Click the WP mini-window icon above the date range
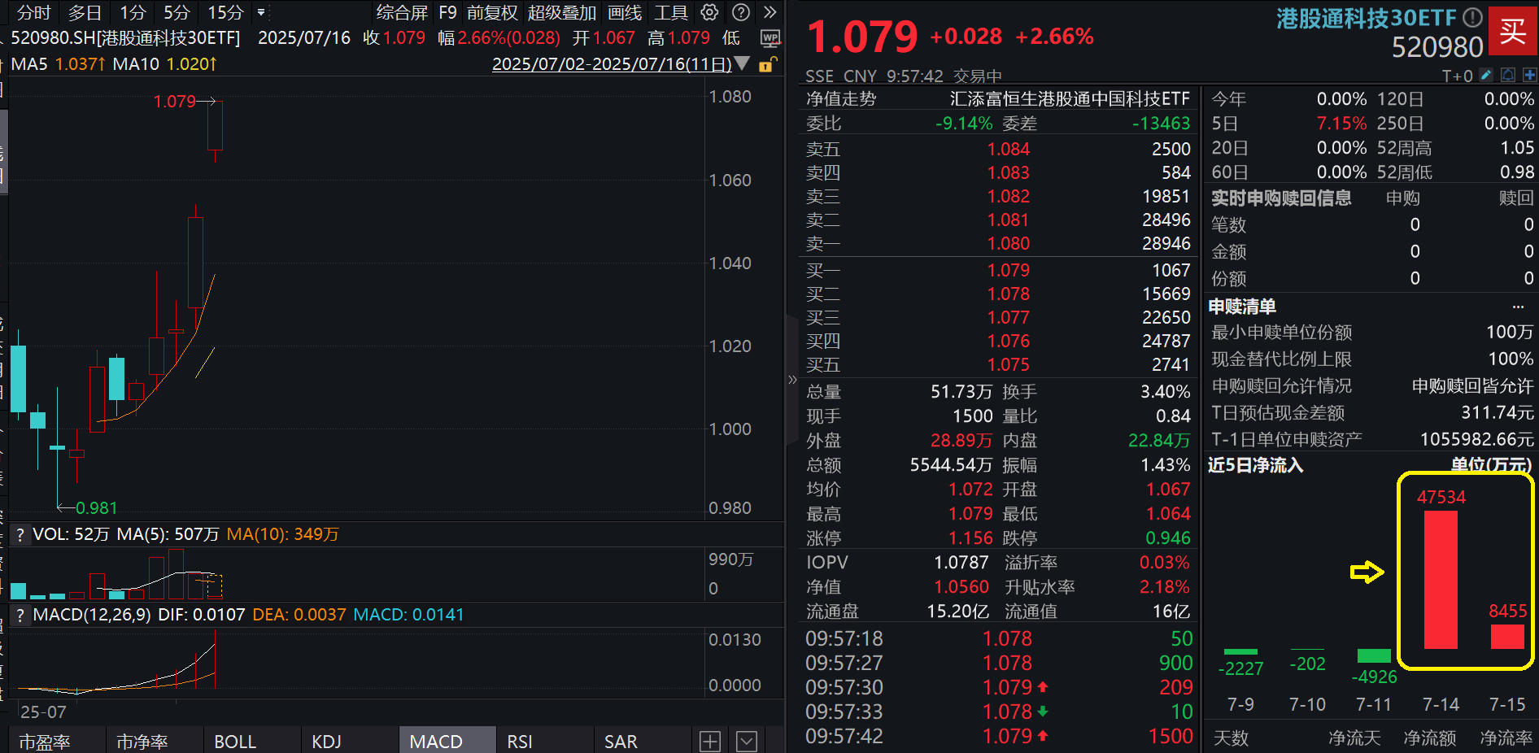 [x=769, y=37]
